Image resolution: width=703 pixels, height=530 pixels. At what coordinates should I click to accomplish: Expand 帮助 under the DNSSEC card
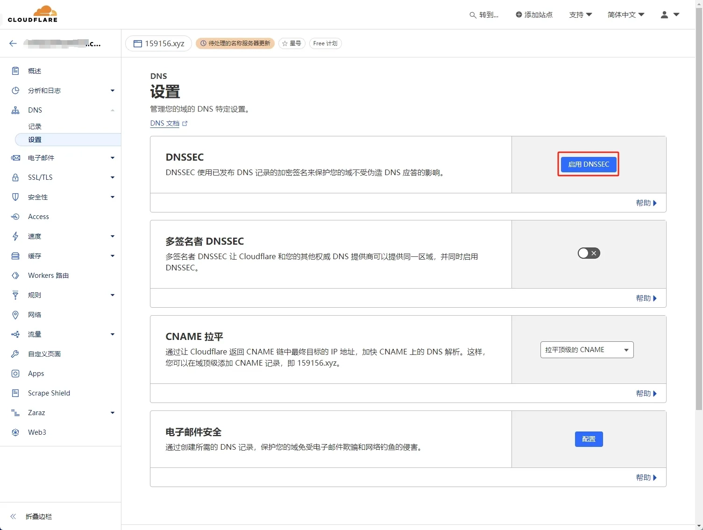pos(646,203)
